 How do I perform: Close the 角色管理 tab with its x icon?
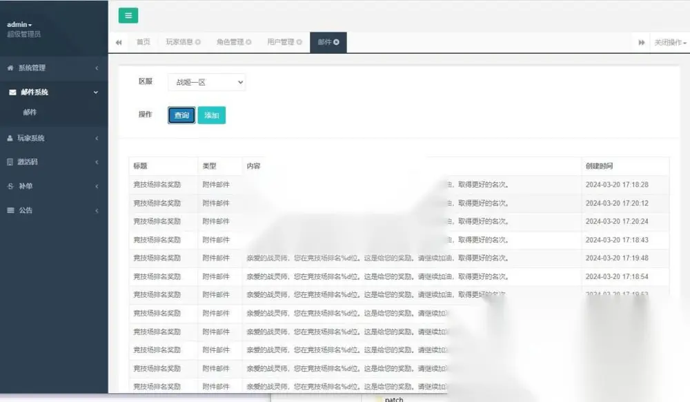[x=248, y=42]
